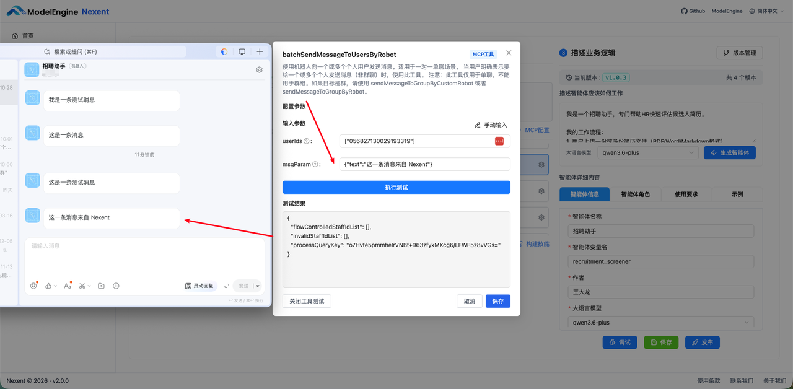The width and height of the screenshot is (793, 389).
Task: Click the userIds input field
Action: (425, 141)
